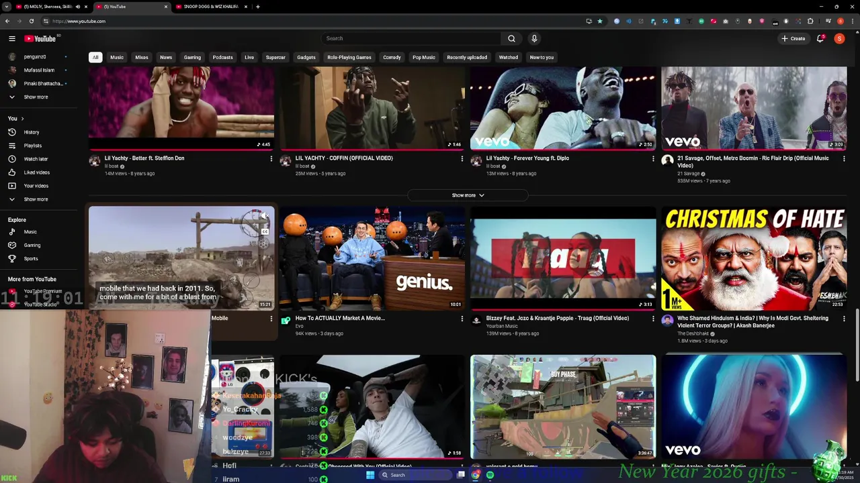
Task: Open History in the sidebar
Action: tap(32, 132)
